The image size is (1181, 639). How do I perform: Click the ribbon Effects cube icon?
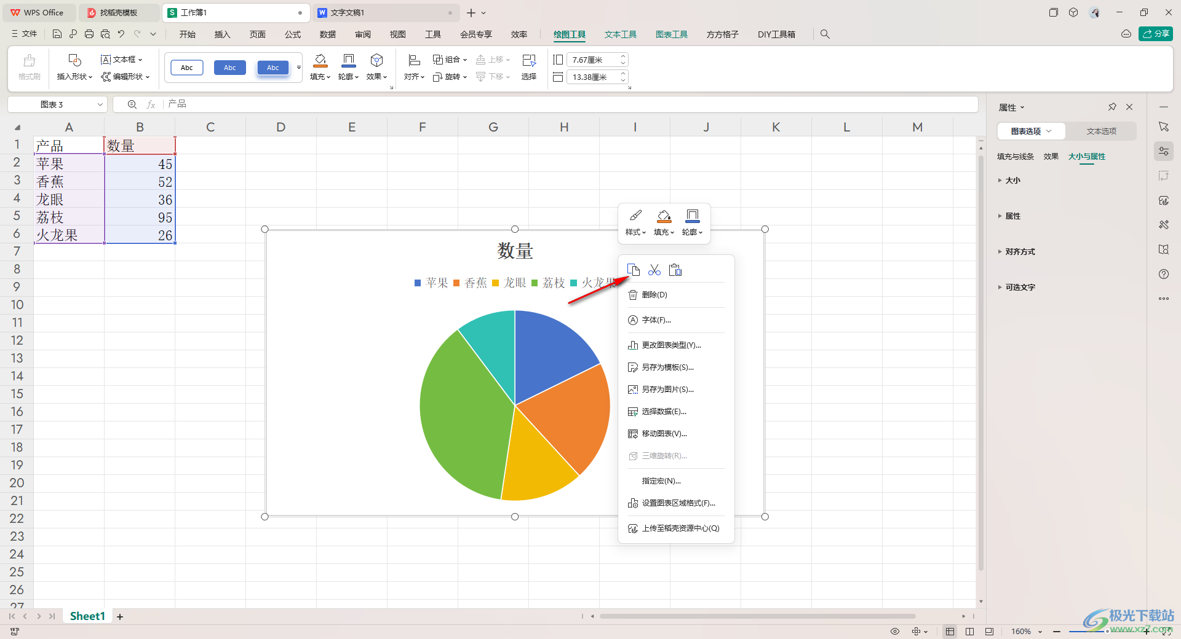(377, 60)
